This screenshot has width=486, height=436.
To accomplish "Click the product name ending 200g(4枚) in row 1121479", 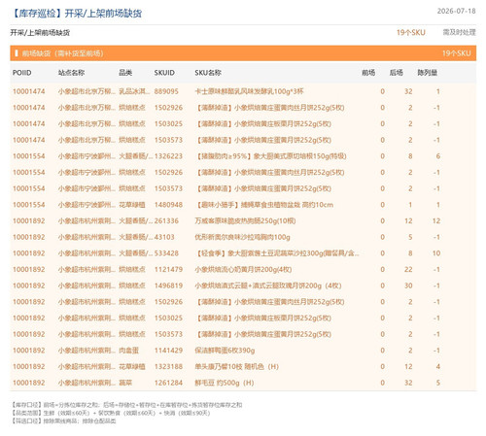I will (243, 269).
